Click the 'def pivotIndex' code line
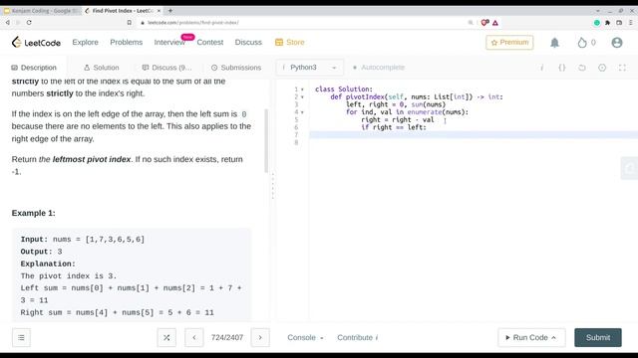The image size is (638, 358). tap(417, 97)
